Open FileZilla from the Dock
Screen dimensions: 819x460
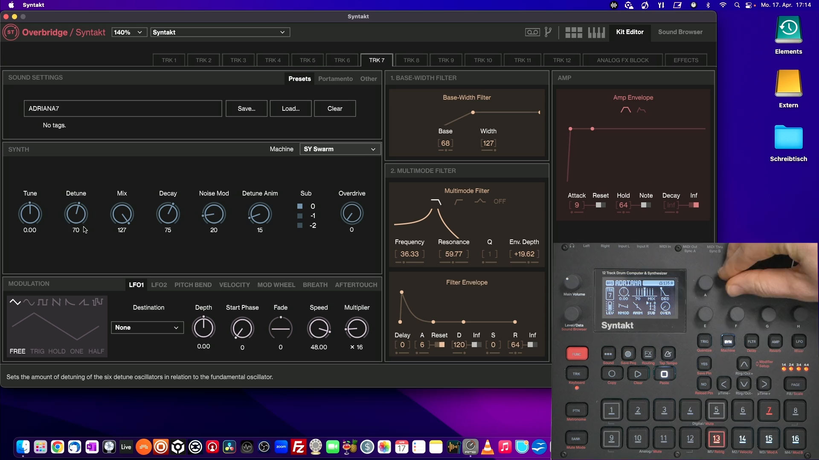tap(299, 447)
